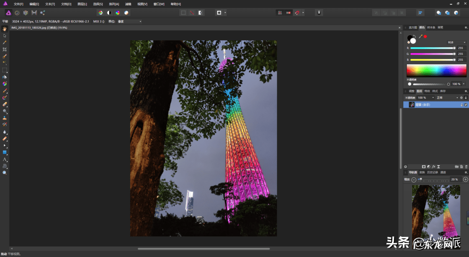The width and height of the screenshot is (469, 257).
Task: Click the zoom in plus button in Navigator
Action: click(465, 179)
